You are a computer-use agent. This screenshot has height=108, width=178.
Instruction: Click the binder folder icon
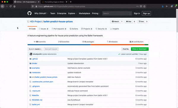coord(31,63)
